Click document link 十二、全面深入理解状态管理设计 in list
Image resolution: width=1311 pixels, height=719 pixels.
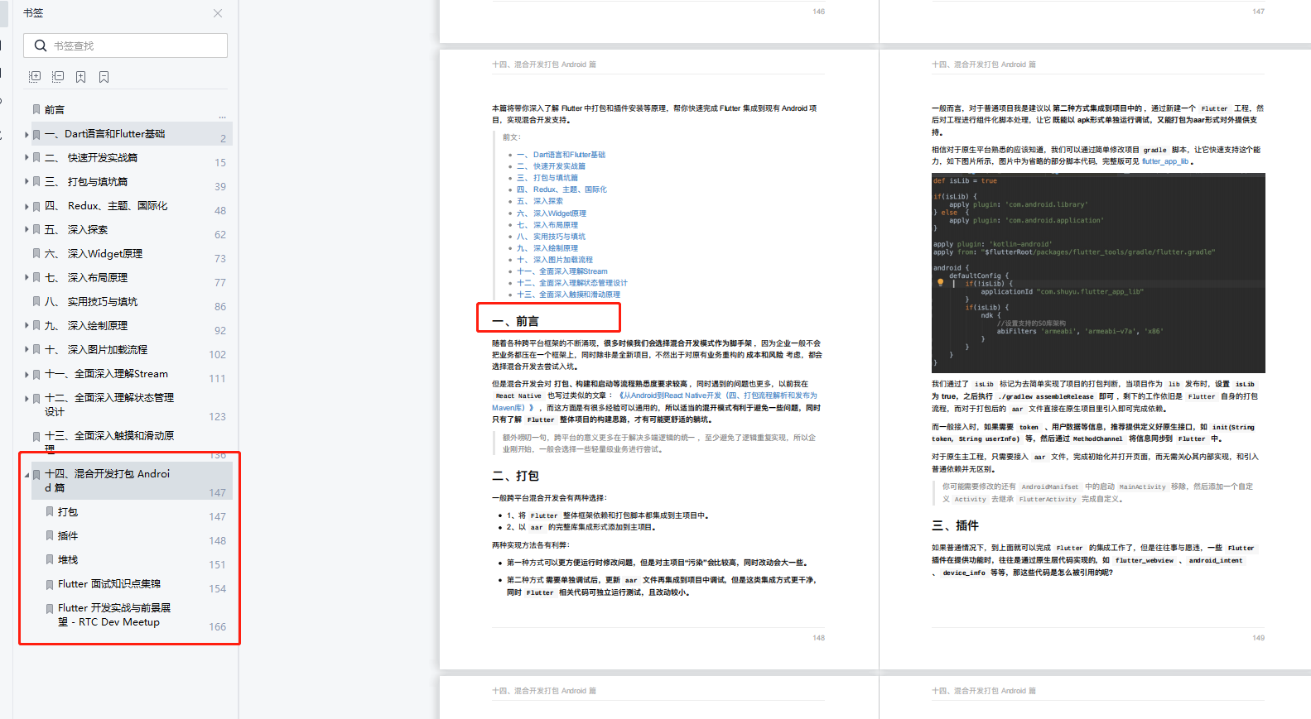click(x=572, y=283)
